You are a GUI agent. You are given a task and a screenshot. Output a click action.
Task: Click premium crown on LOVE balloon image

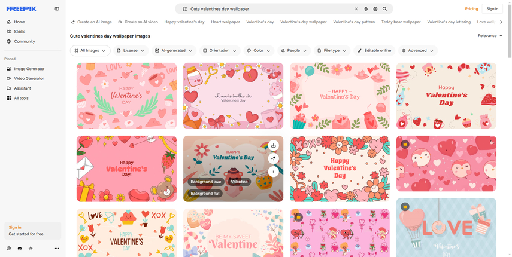coord(405,207)
